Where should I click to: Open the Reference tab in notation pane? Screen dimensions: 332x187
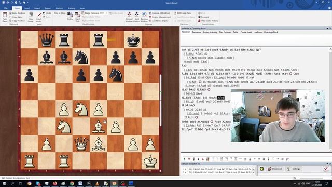(x=197, y=32)
